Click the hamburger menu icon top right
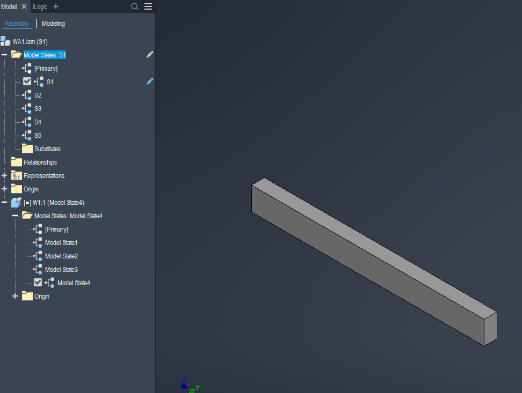Screen dimensions: 522x393 pos(147,6)
